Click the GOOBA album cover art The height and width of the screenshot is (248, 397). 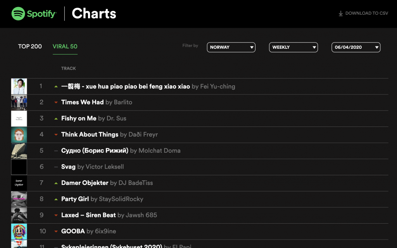pyautogui.click(x=19, y=231)
